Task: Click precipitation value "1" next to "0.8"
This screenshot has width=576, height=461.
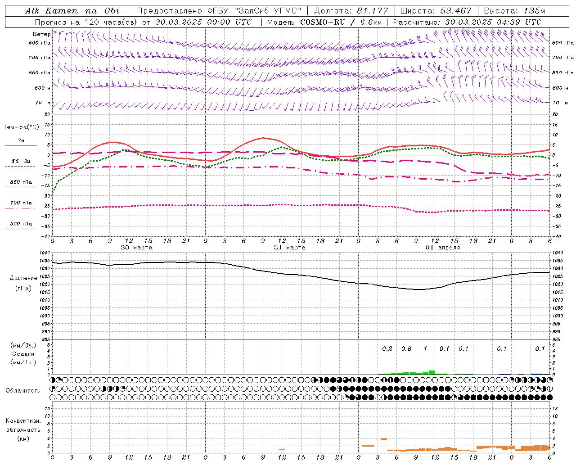Action: point(425,349)
